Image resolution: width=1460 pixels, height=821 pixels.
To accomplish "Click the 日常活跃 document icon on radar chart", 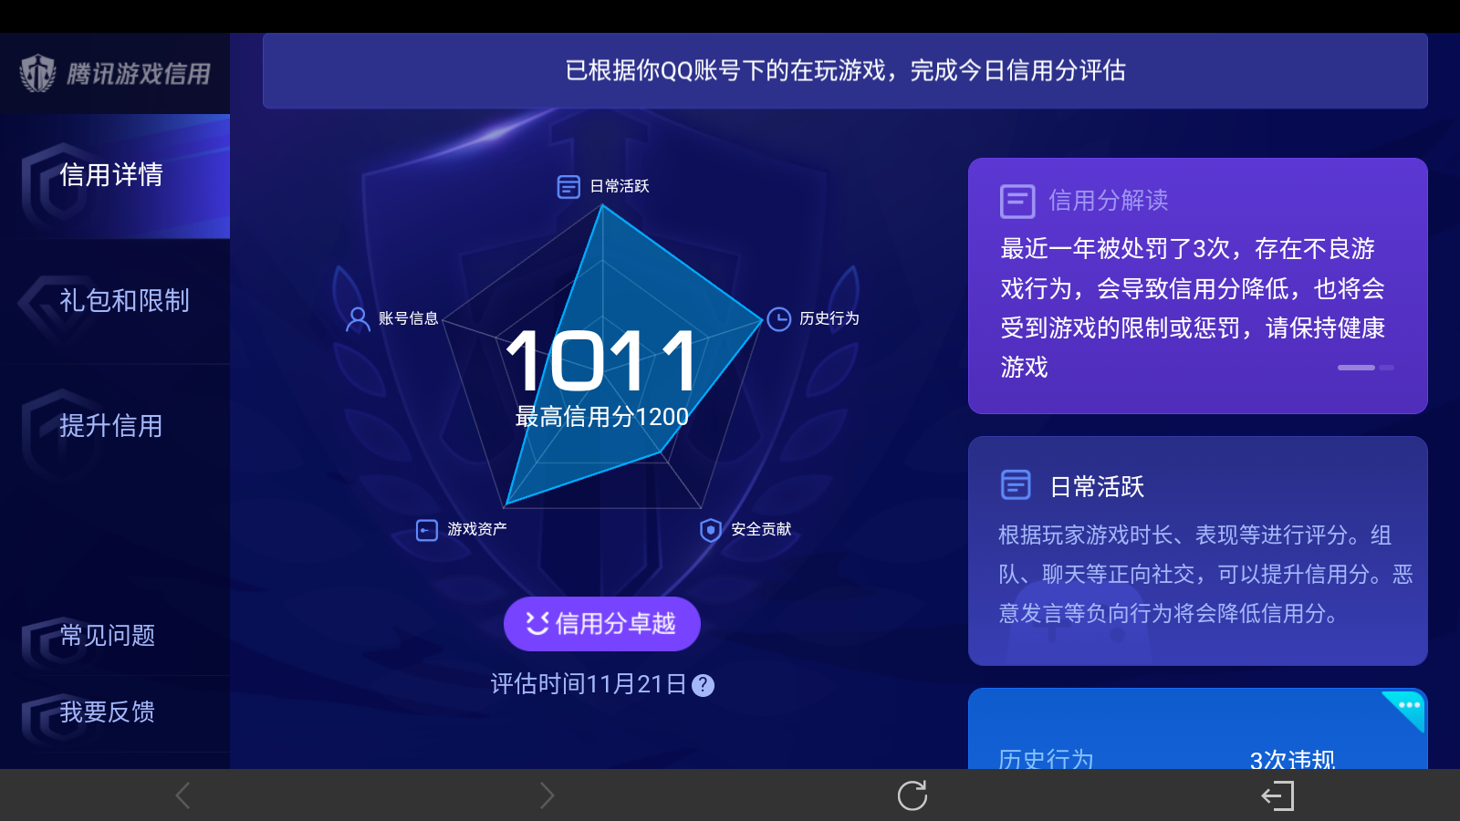I will click(568, 185).
